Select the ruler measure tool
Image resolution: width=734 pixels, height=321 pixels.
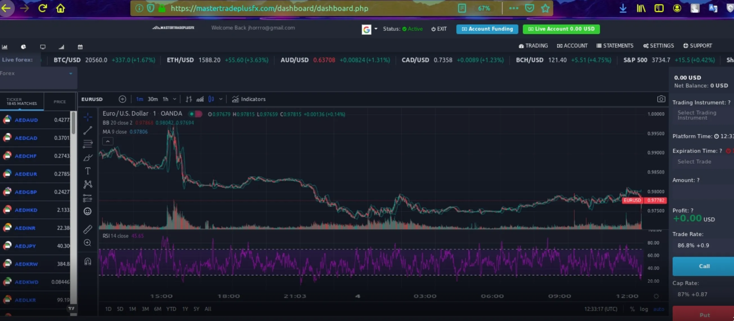(88, 229)
